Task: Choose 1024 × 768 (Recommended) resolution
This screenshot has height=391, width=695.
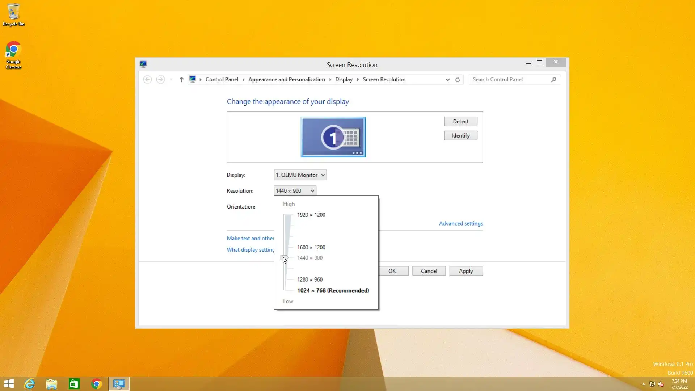Action: (x=333, y=290)
